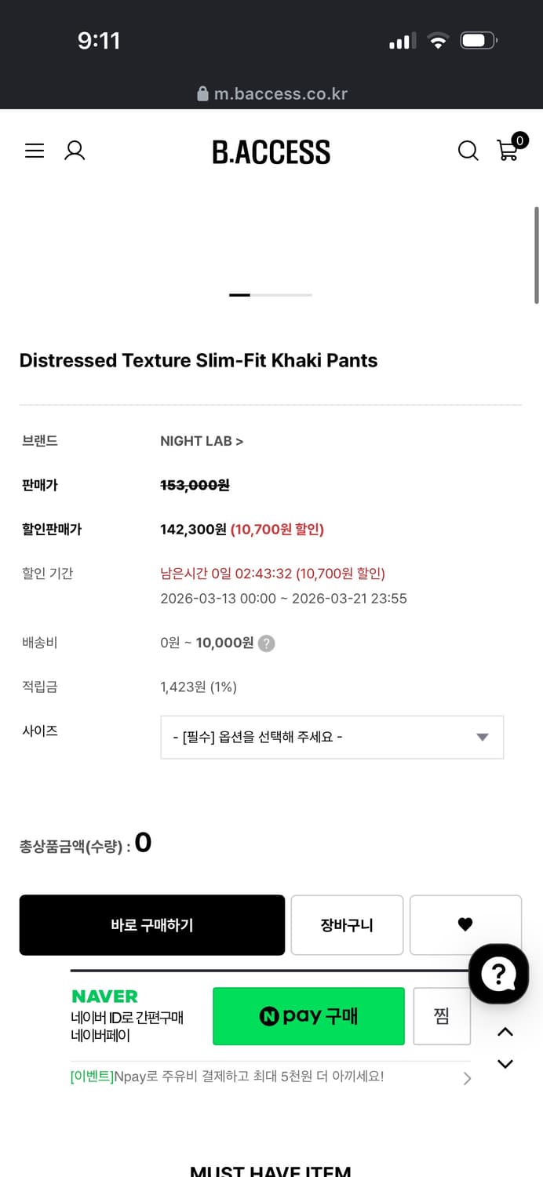This screenshot has width=543, height=1177.
Task: Tap the 찜 save button
Action: (442, 1015)
